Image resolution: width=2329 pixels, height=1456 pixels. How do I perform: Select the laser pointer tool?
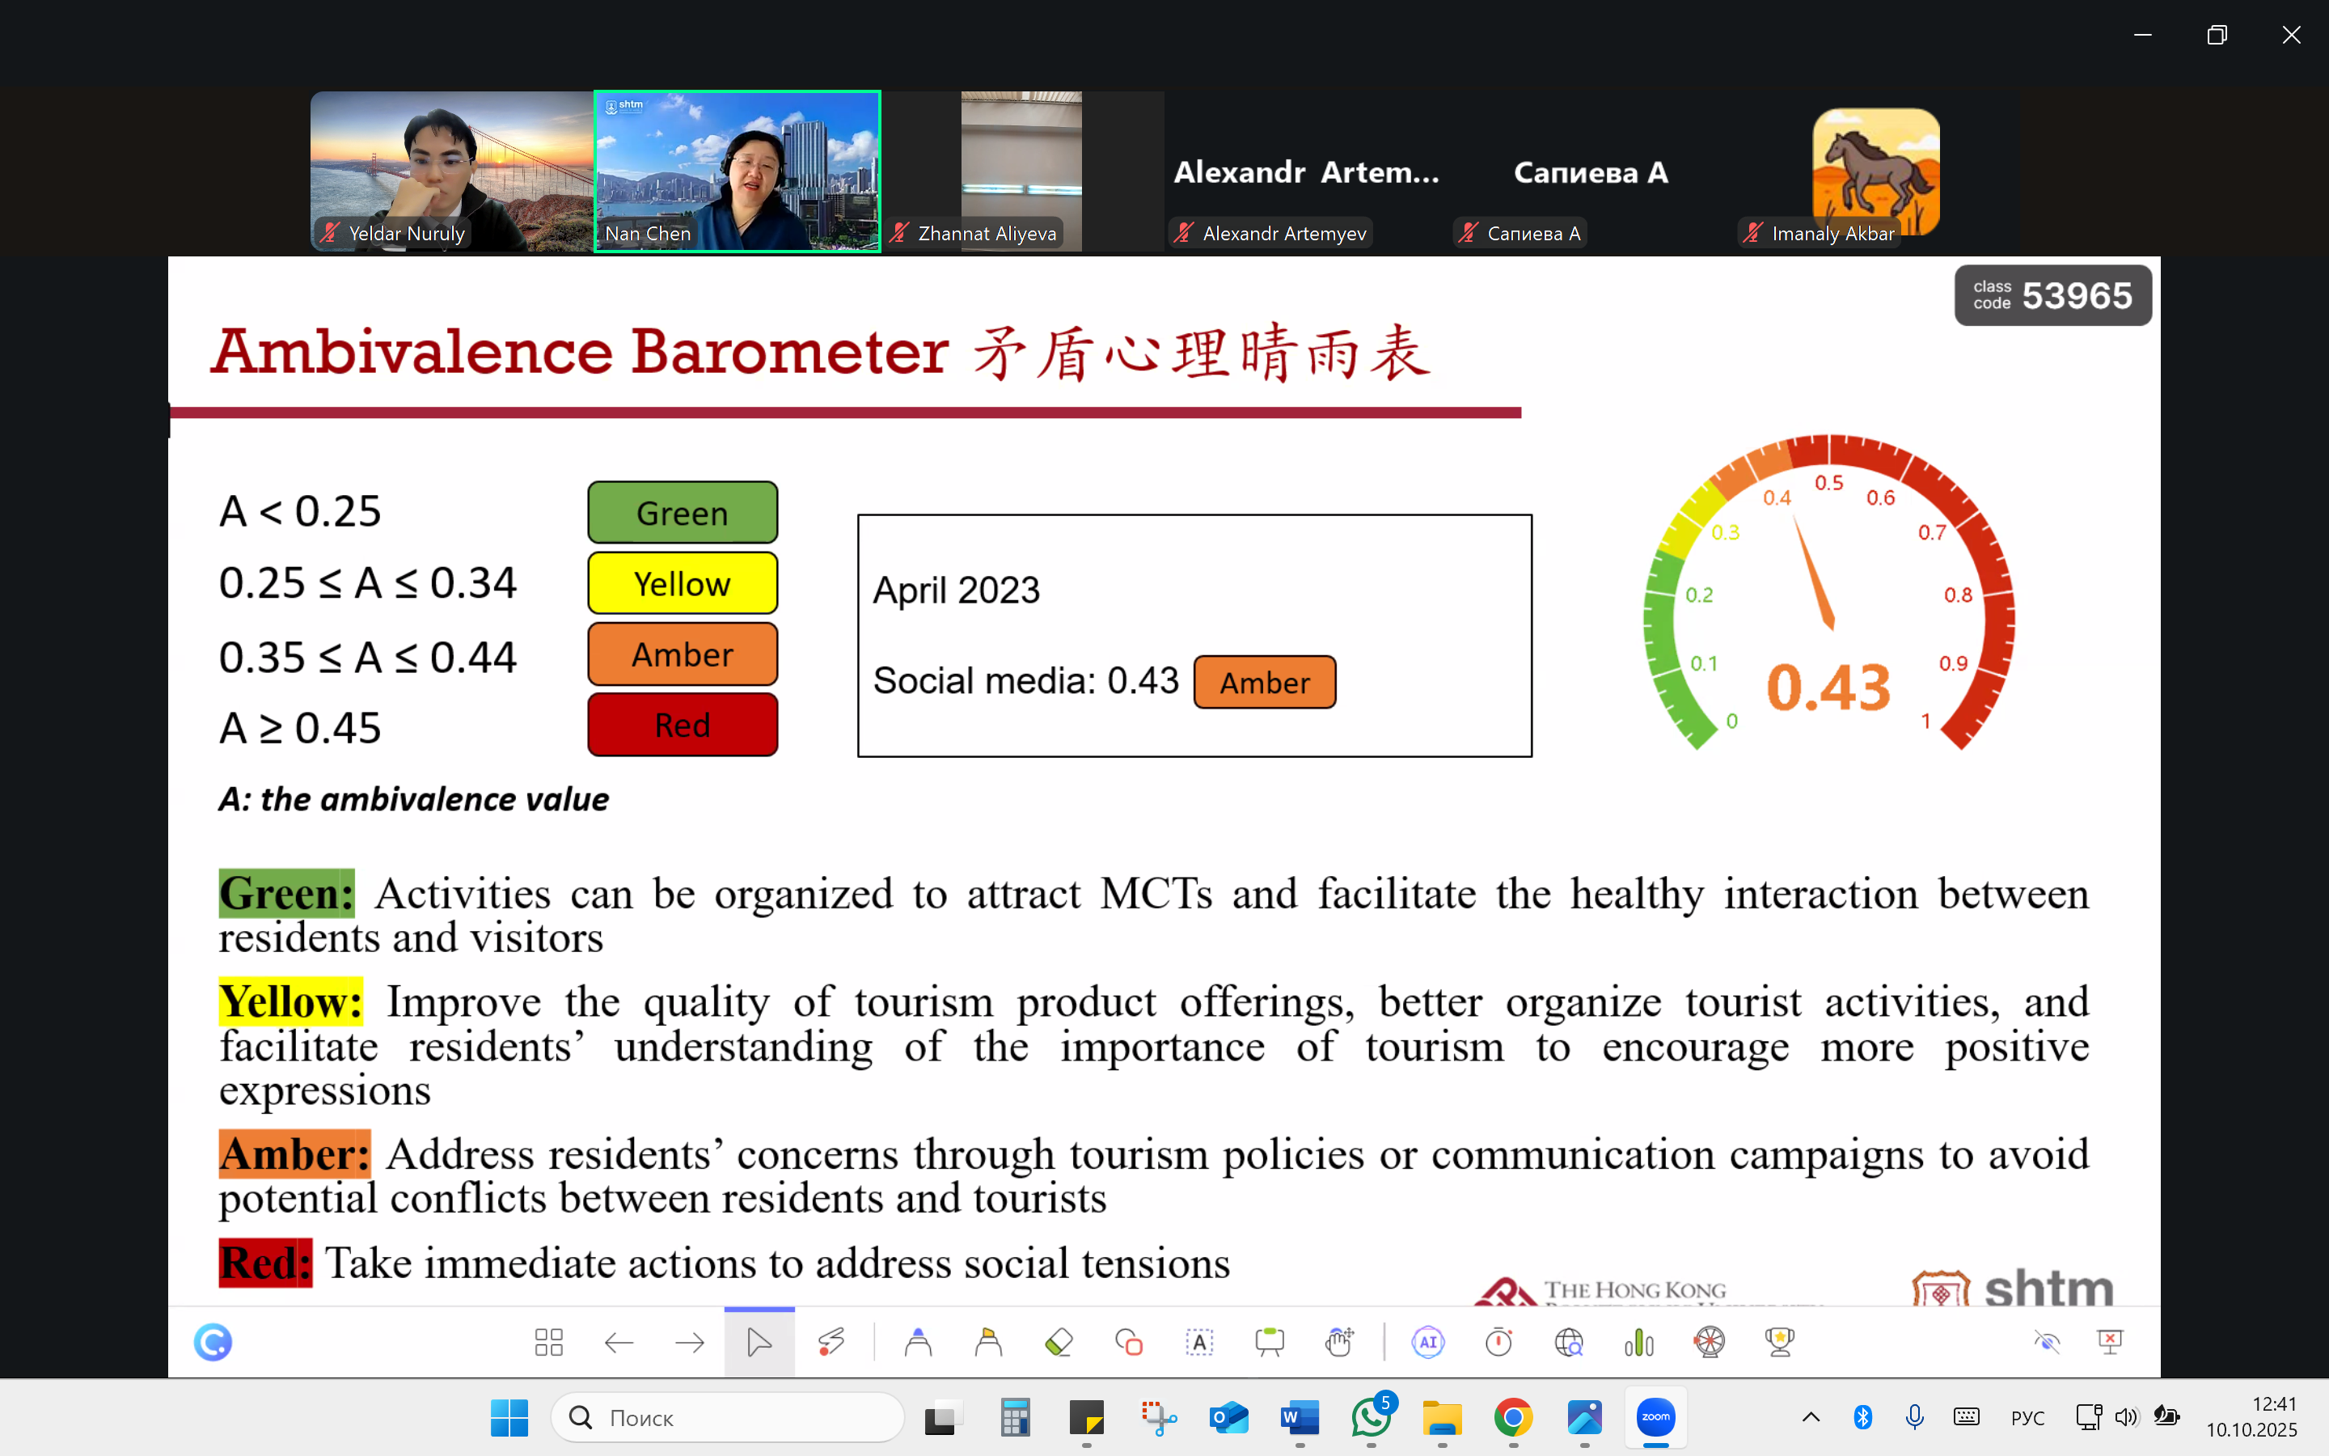831,1341
